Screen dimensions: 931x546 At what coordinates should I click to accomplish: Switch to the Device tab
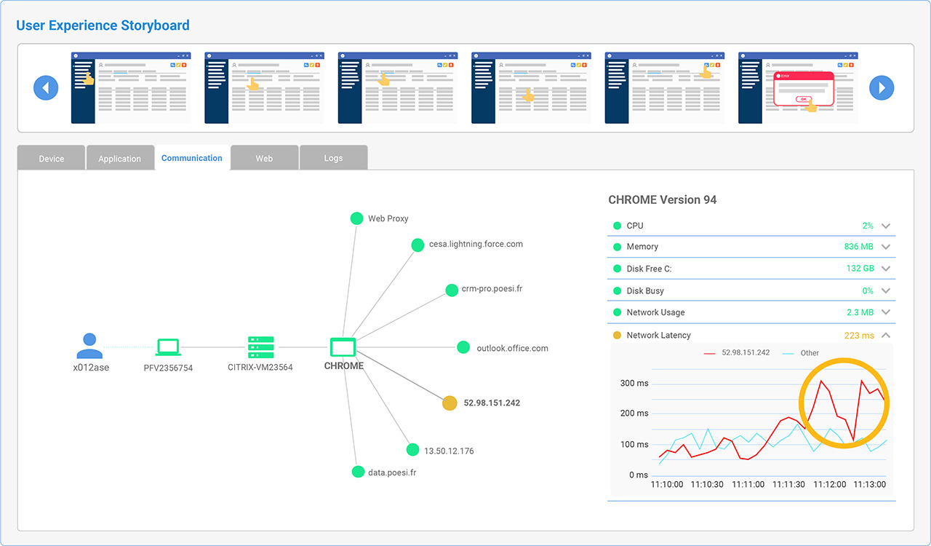tap(52, 159)
